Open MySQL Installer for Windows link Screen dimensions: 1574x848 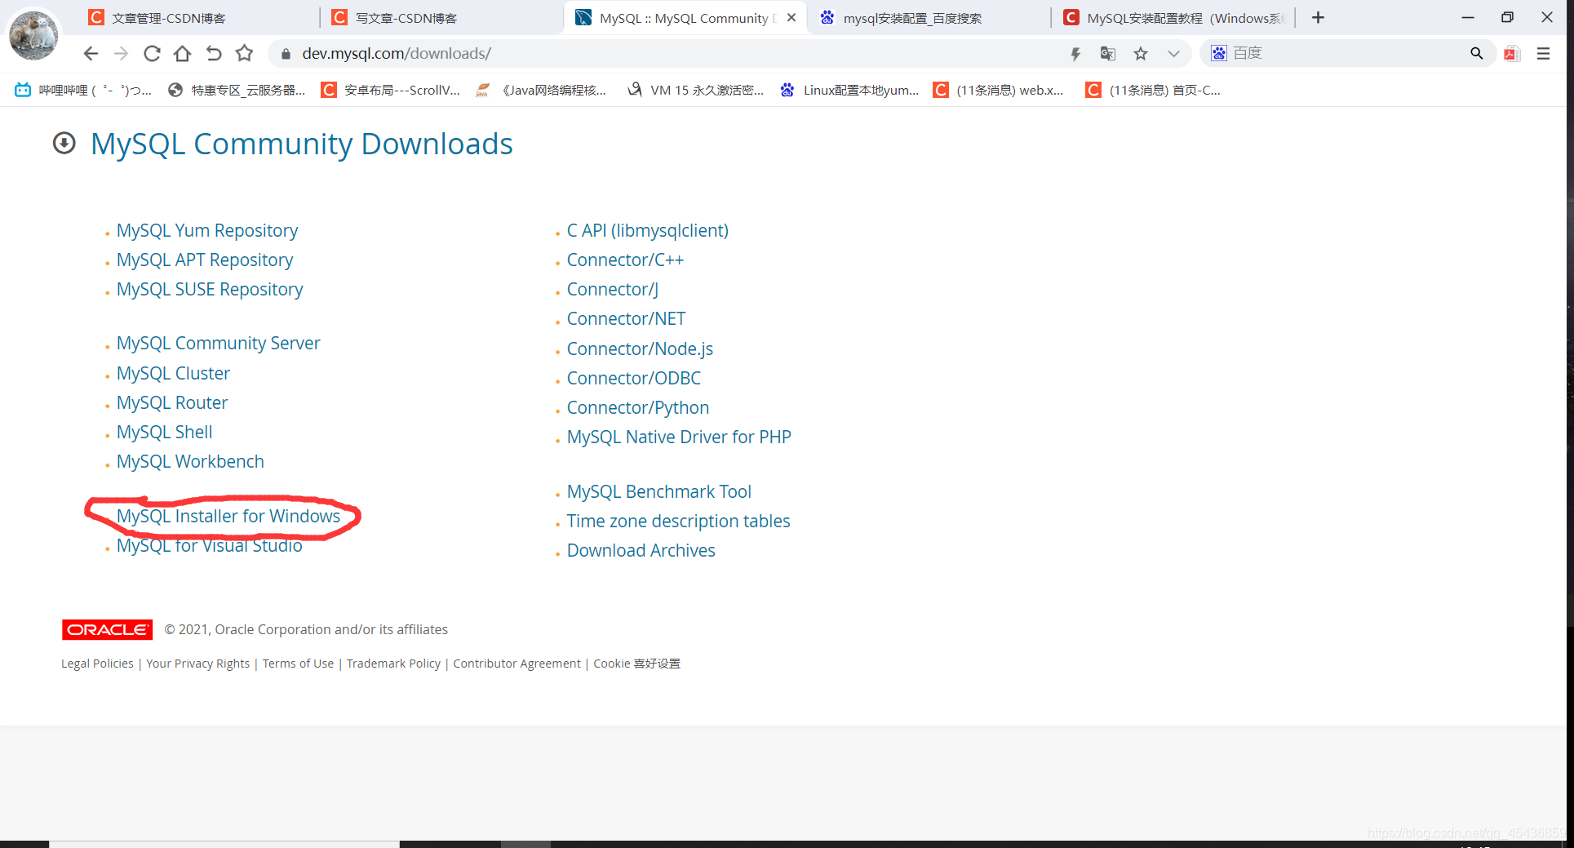click(228, 516)
